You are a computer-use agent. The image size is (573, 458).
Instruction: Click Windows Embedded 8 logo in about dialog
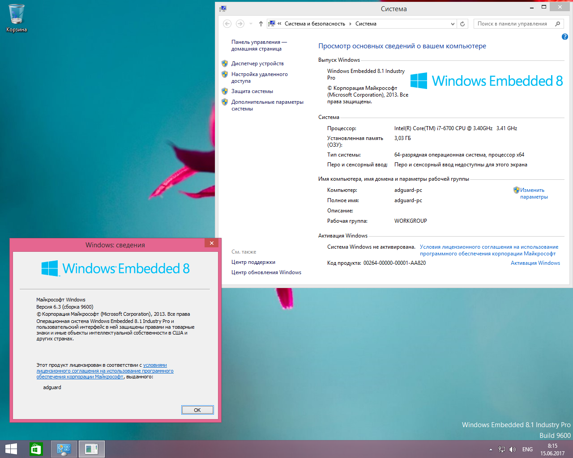(x=115, y=268)
